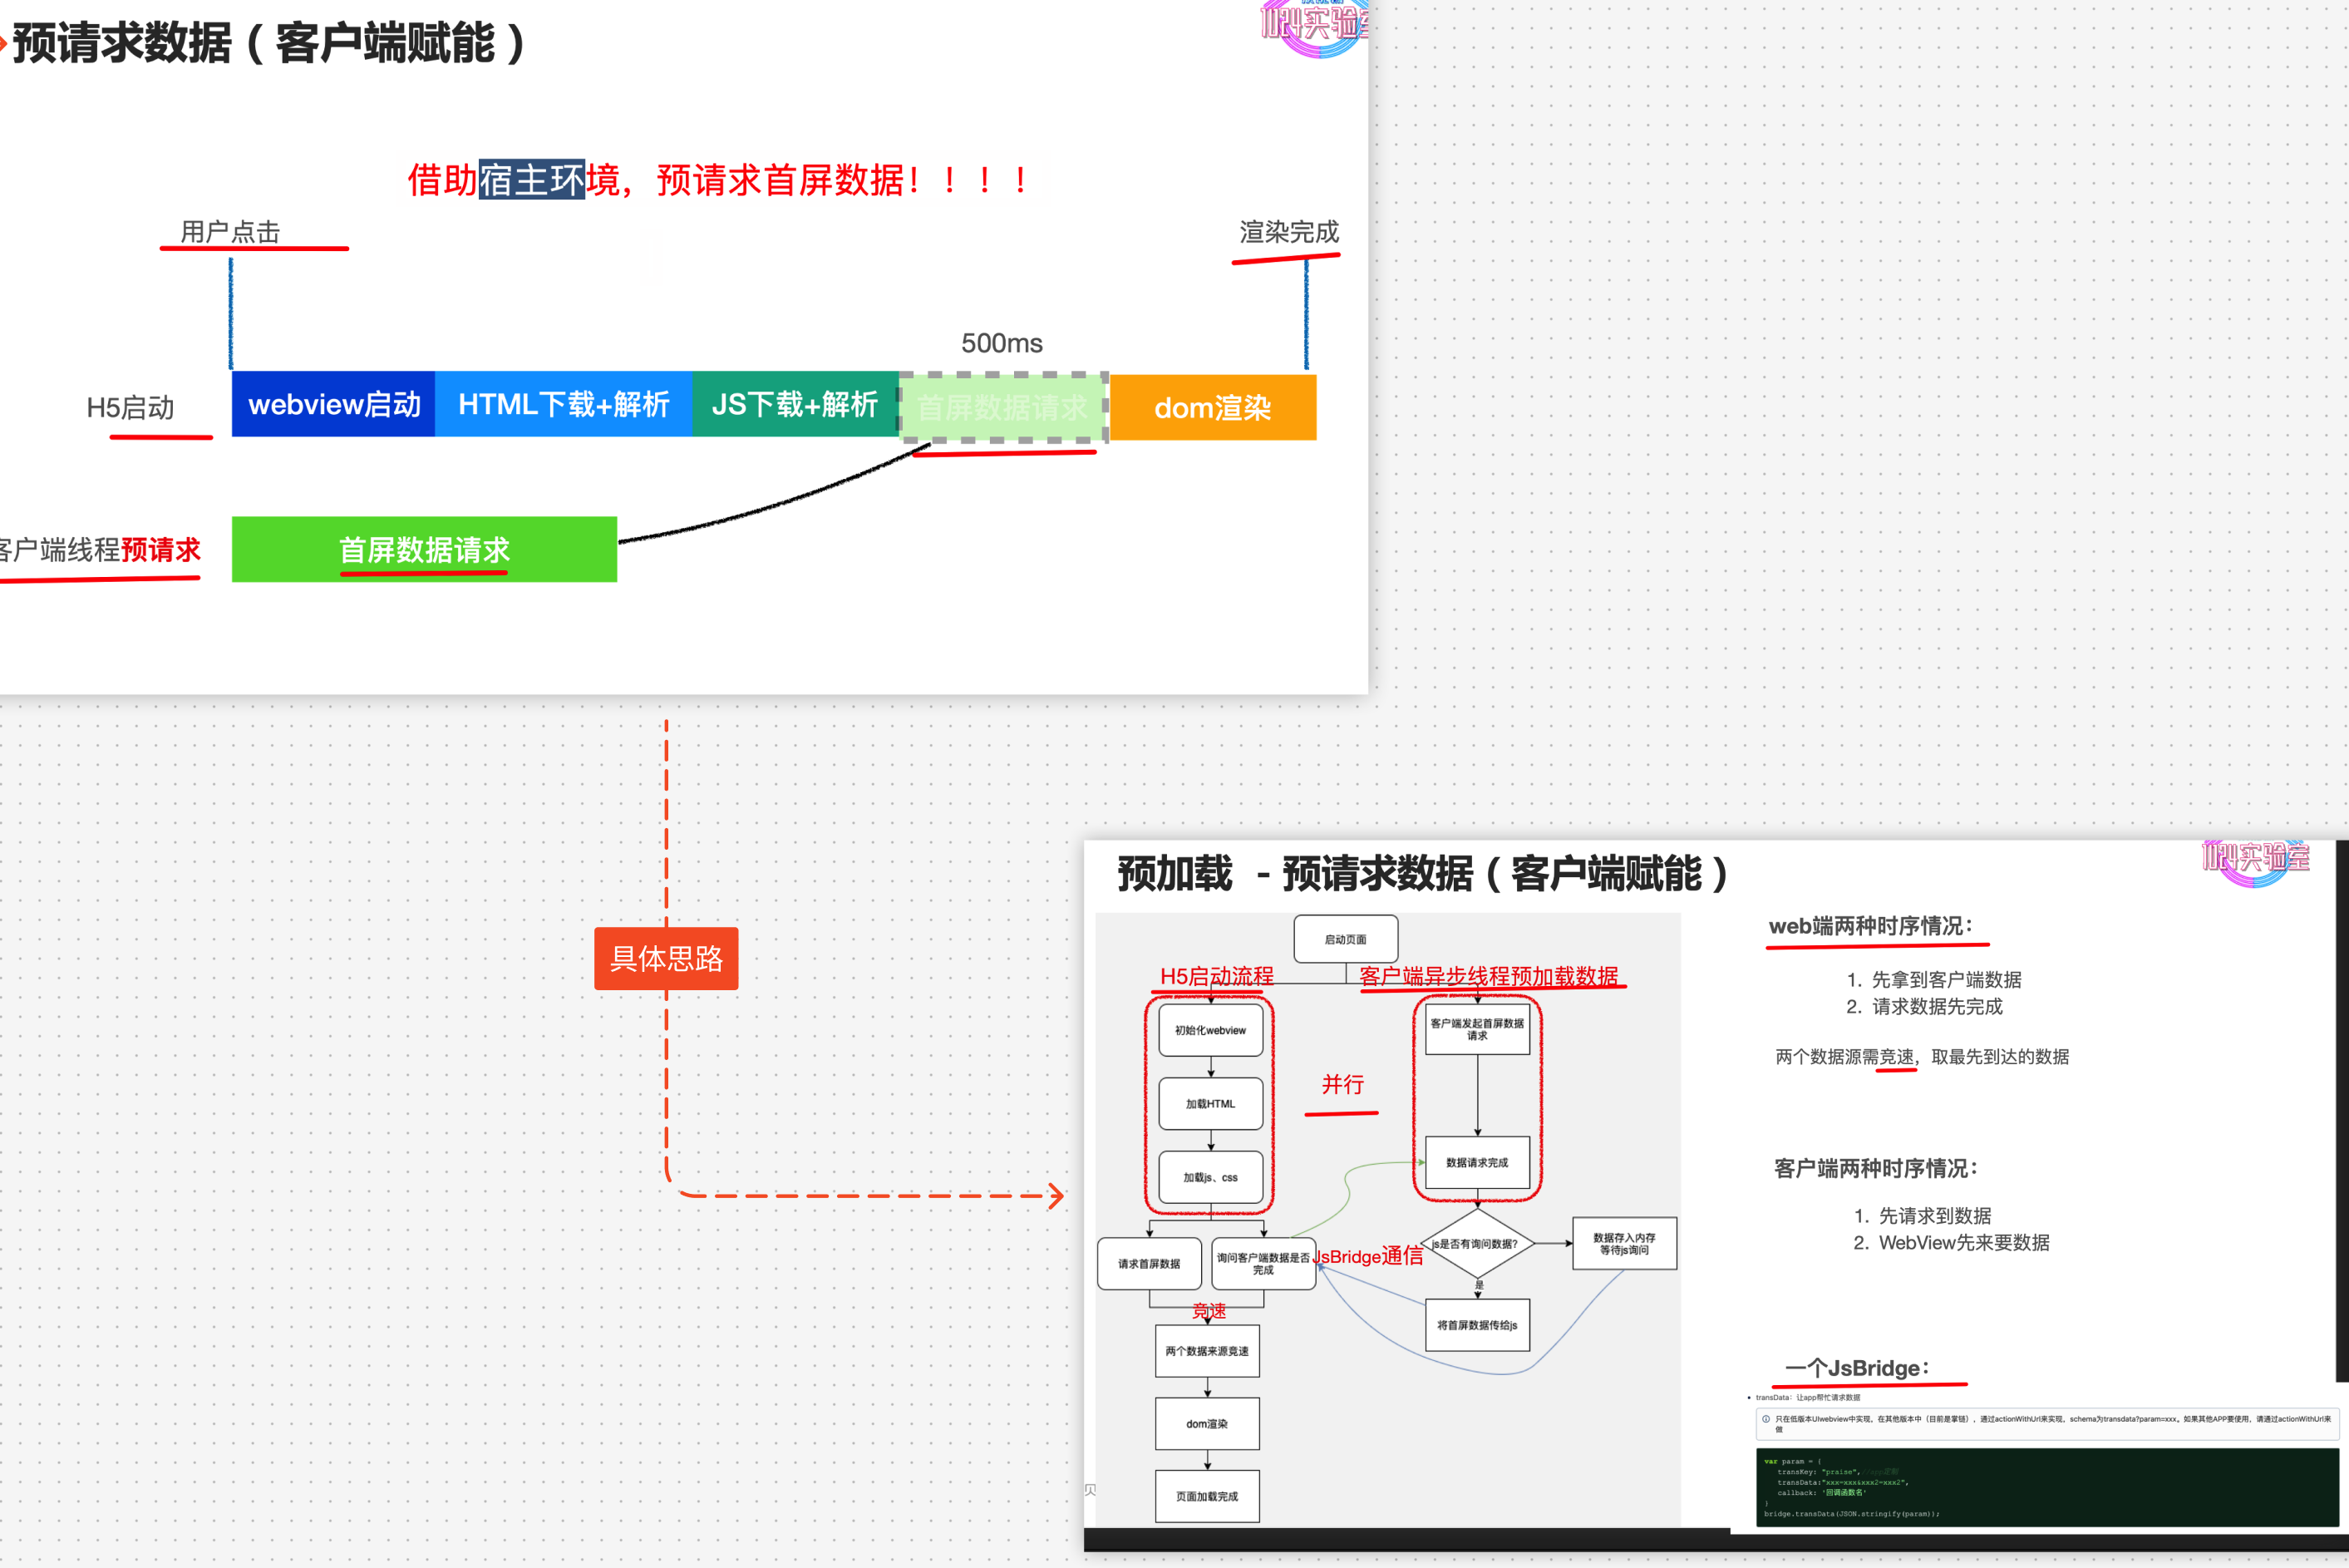2349x1568 pixels.
Task: Select the '加载js、css' flowchart box
Action: click(1210, 1177)
